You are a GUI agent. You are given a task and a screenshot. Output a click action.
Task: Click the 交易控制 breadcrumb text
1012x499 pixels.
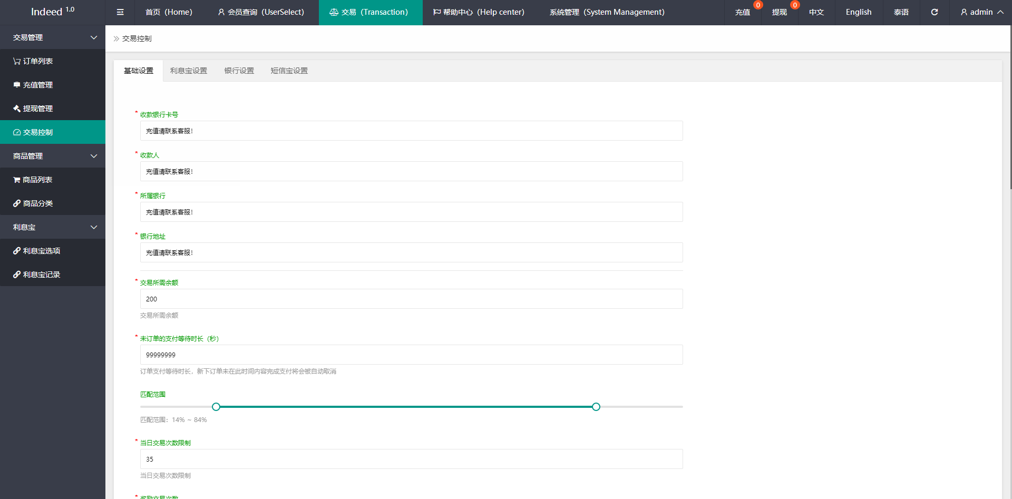click(x=137, y=38)
